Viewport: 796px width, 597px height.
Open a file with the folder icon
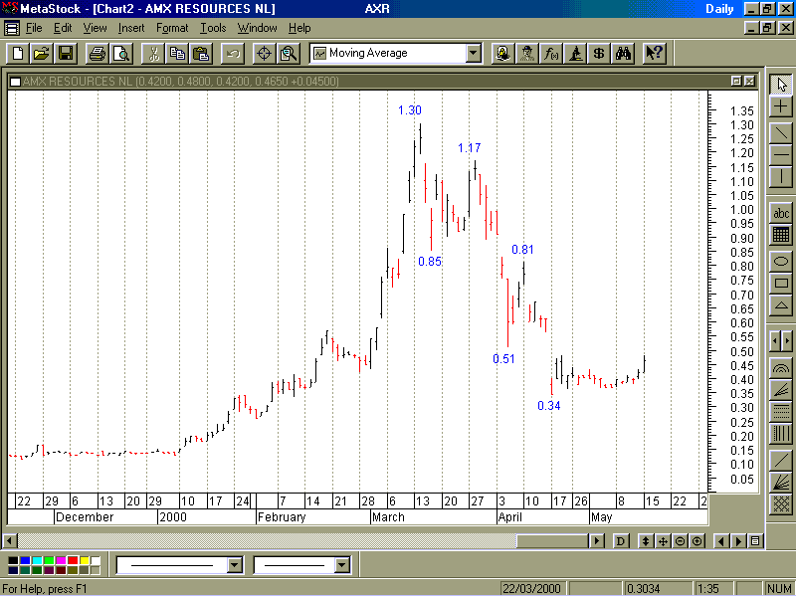(42, 54)
